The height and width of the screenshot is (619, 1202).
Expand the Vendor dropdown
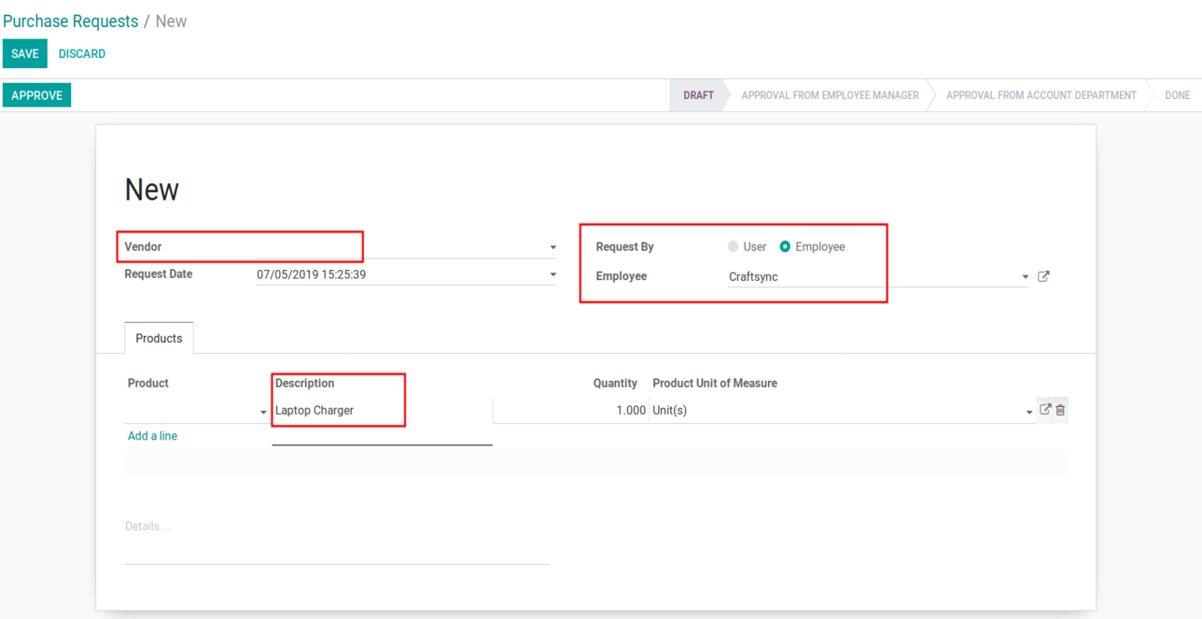(552, 247)
